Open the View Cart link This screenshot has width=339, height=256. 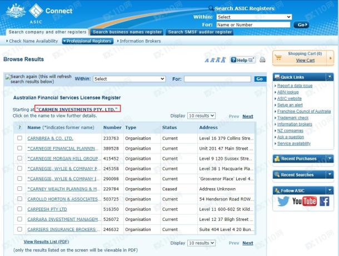(305, 61)
